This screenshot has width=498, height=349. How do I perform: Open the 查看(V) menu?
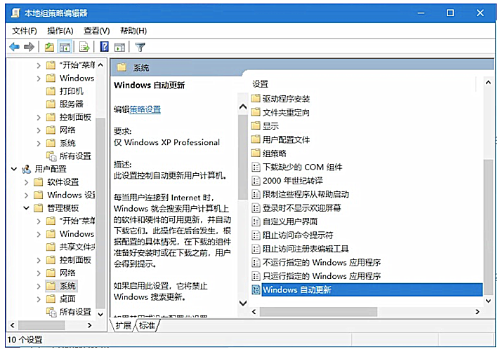pos(97,31)
